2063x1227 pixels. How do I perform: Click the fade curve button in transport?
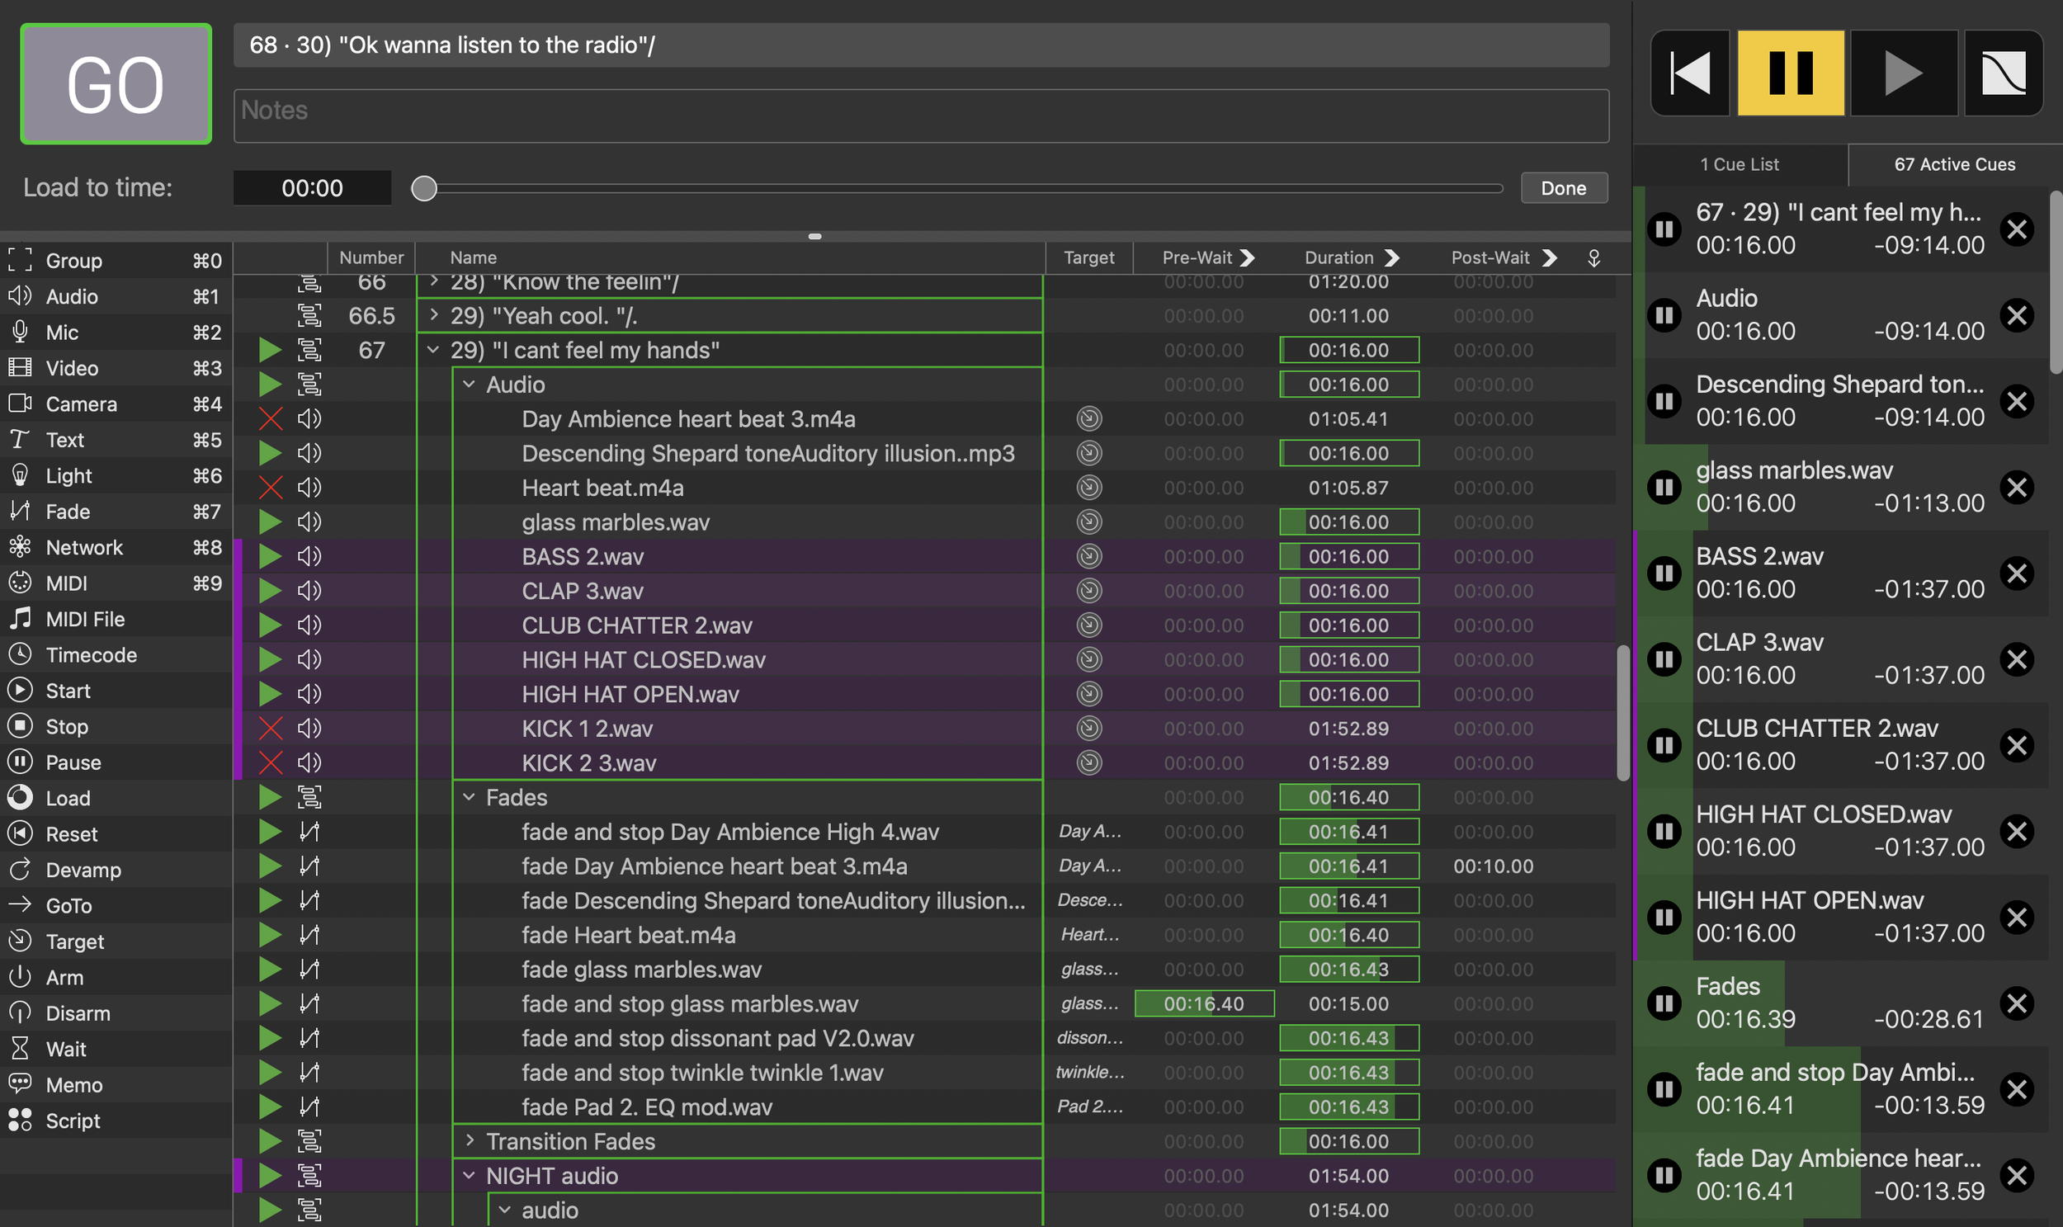pyautogui.click(x=2003, y=73)
